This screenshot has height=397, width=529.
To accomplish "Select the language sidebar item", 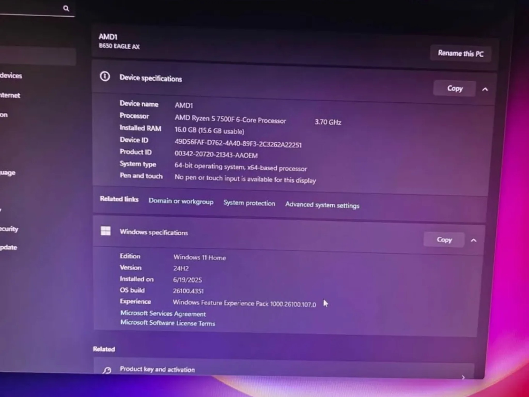I will tap(7, 173).
